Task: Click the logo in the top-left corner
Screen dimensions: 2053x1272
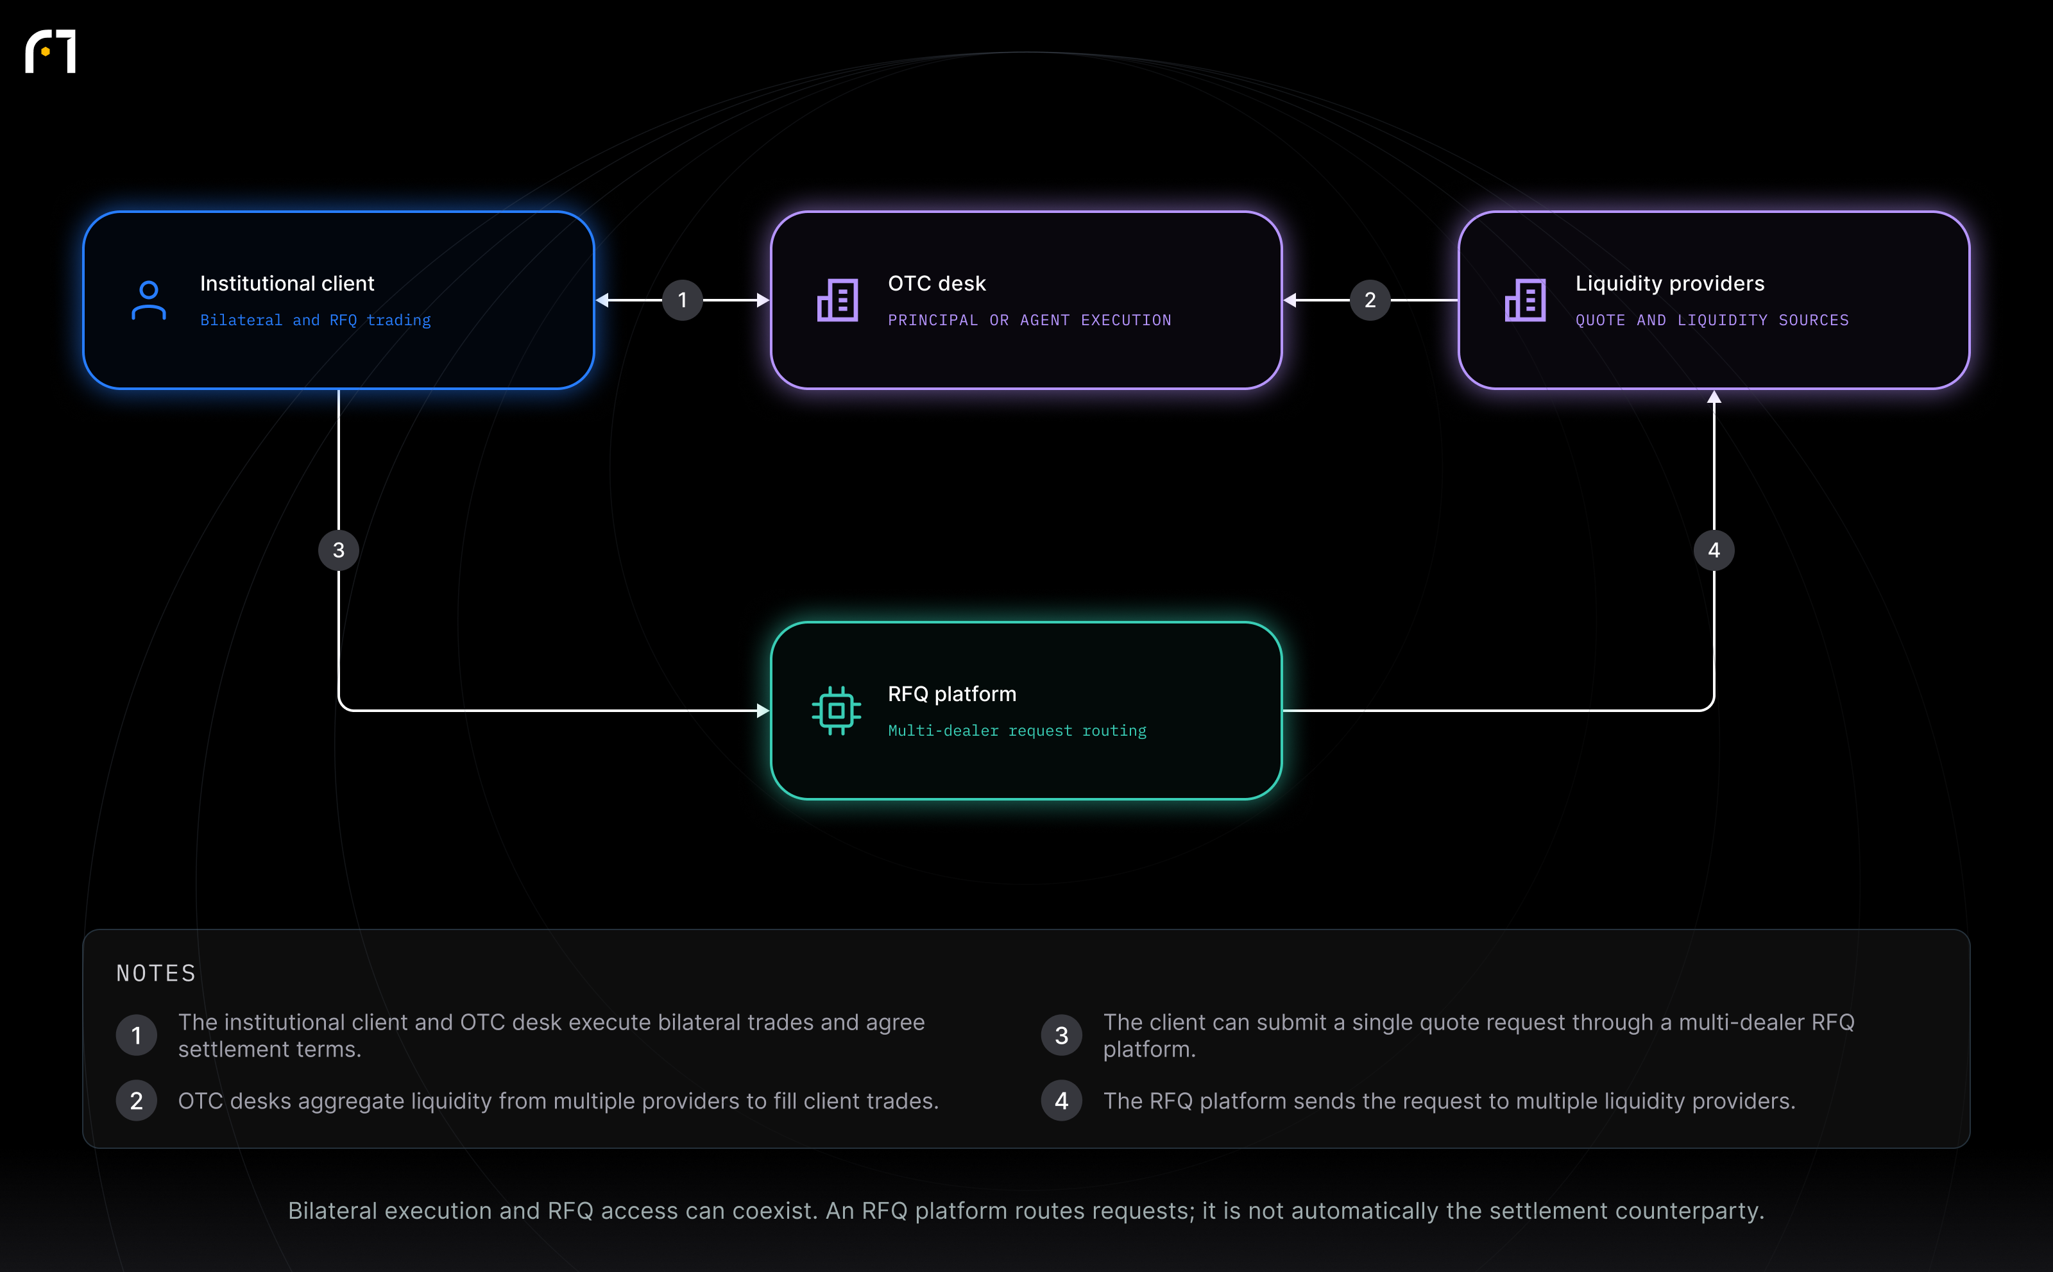Action: [51, 51]
